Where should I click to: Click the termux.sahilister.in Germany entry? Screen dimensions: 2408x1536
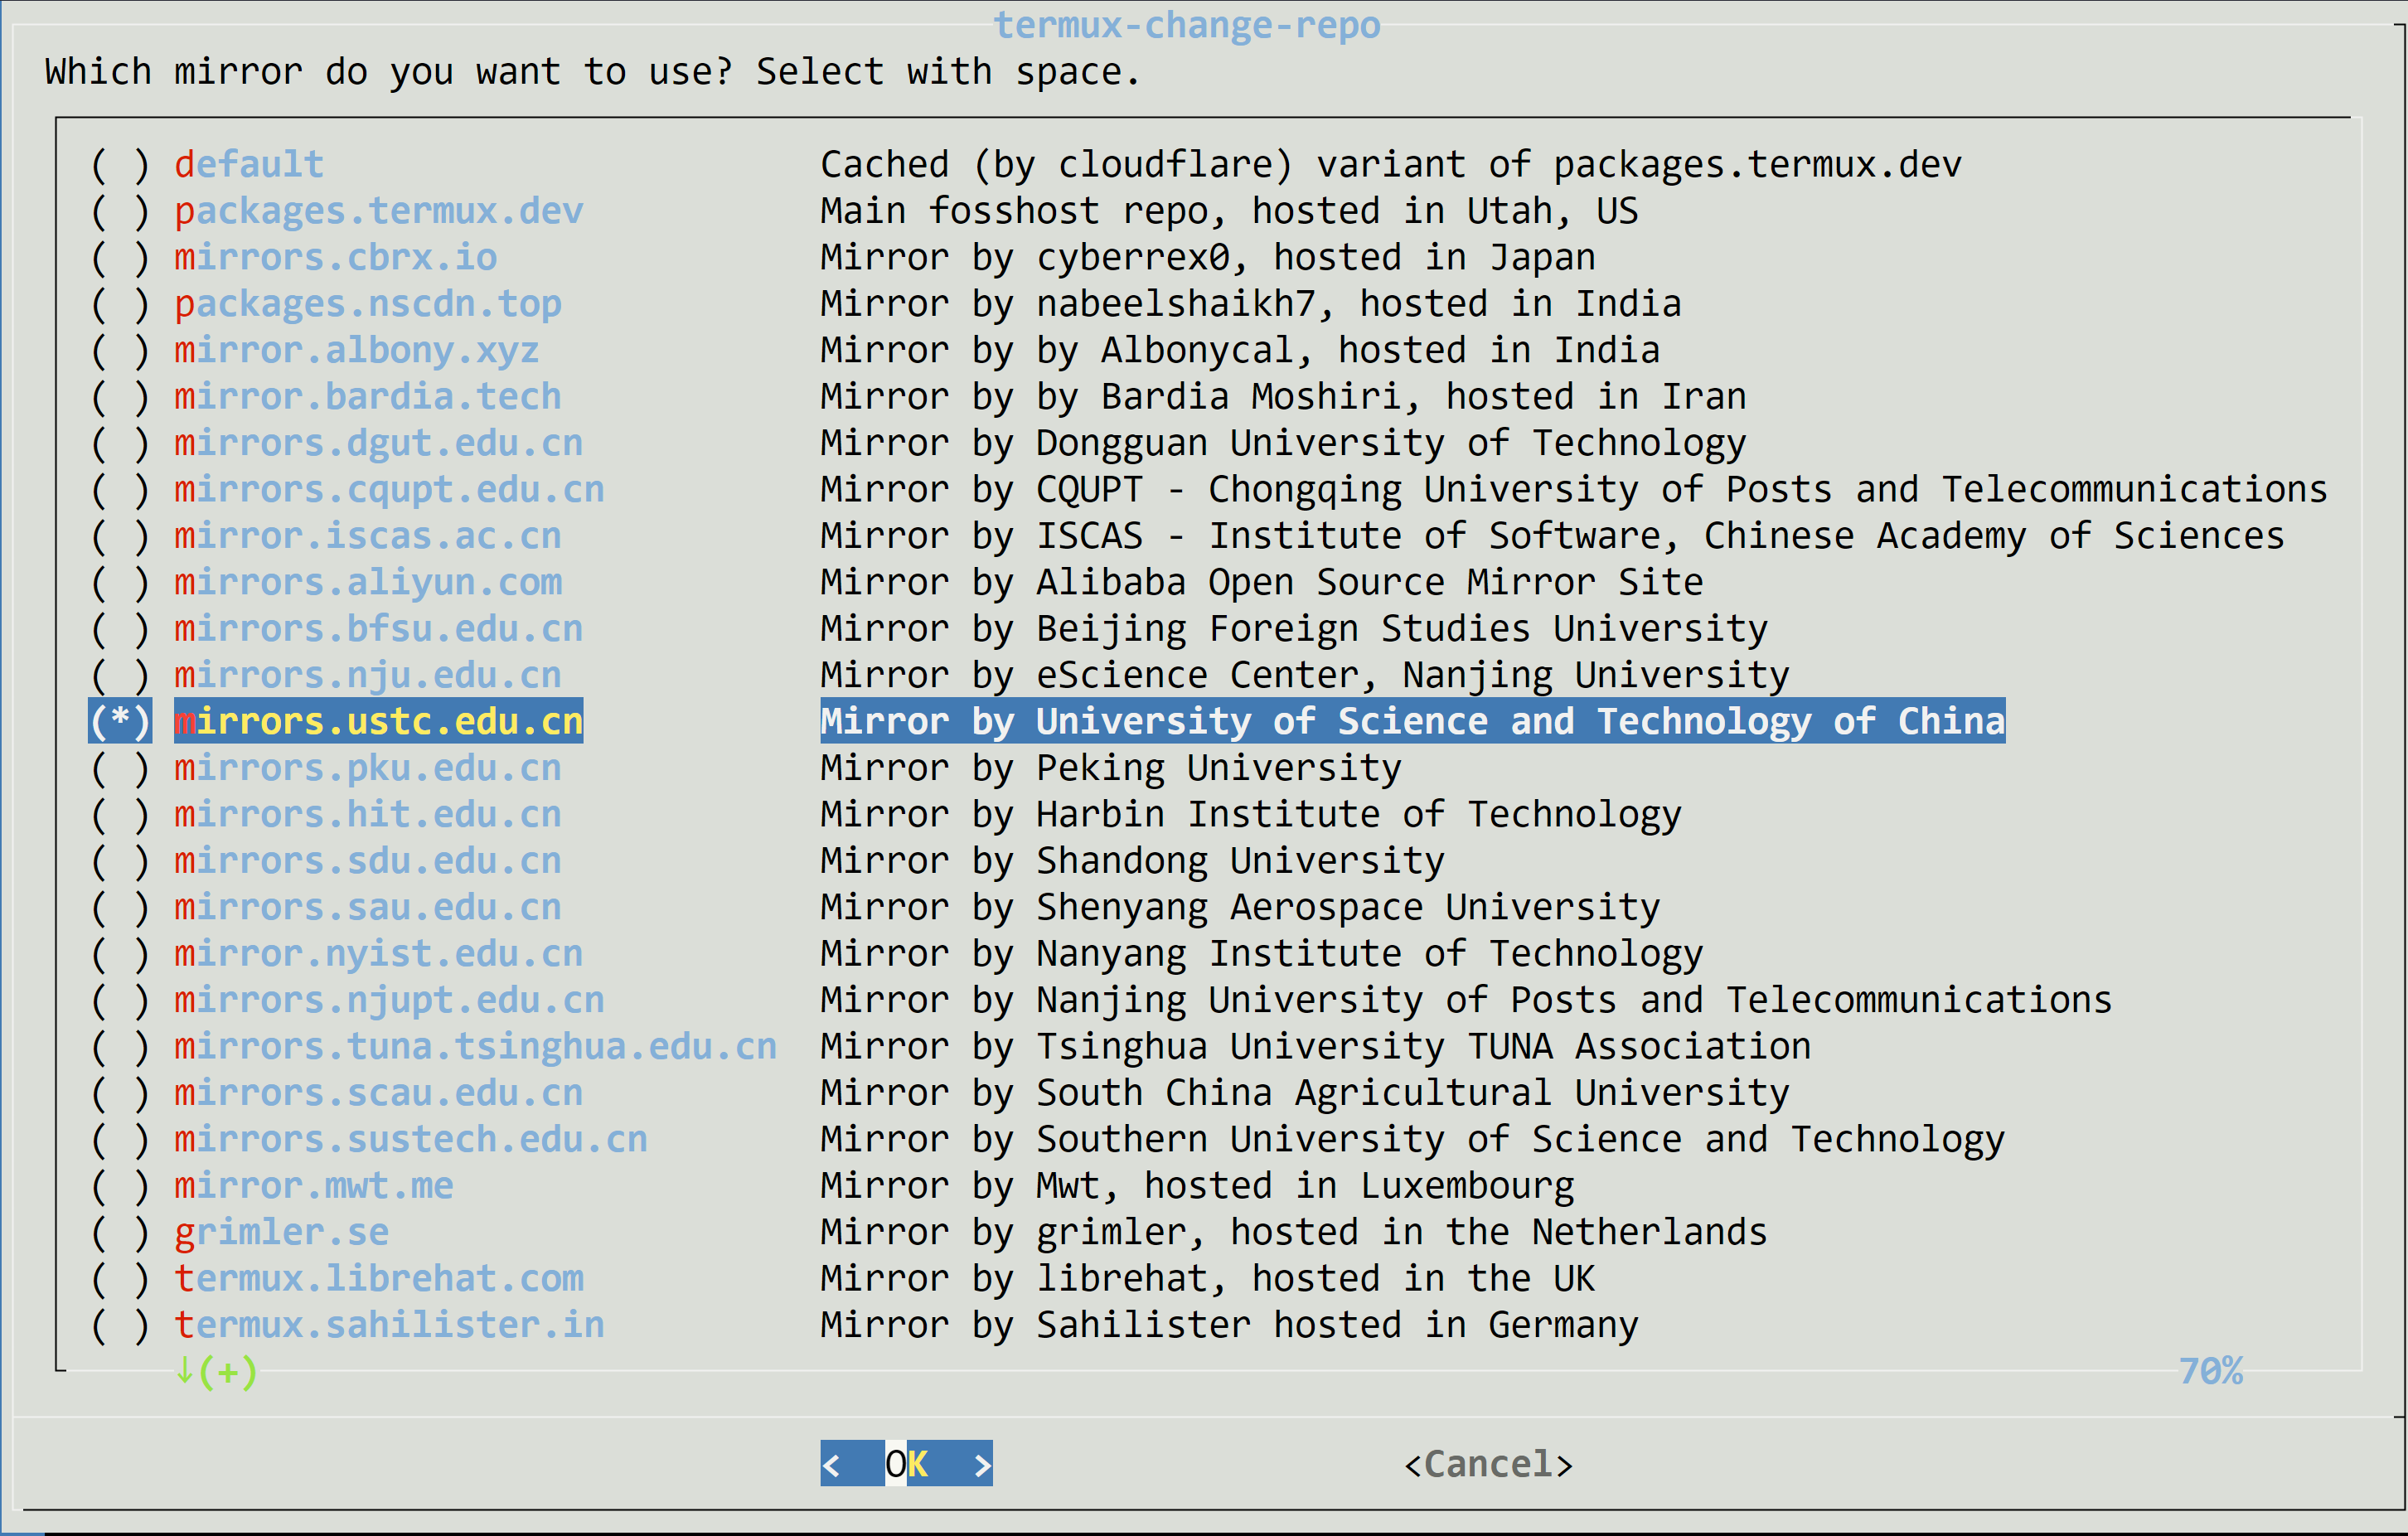(x=389, y=1325)
